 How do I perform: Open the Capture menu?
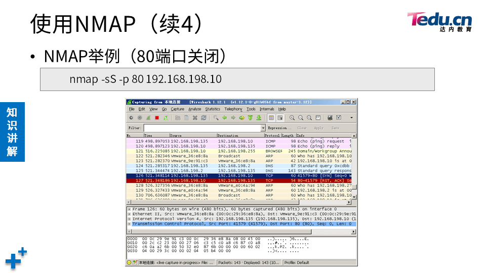pyautogui.click(x=177, y=109)
